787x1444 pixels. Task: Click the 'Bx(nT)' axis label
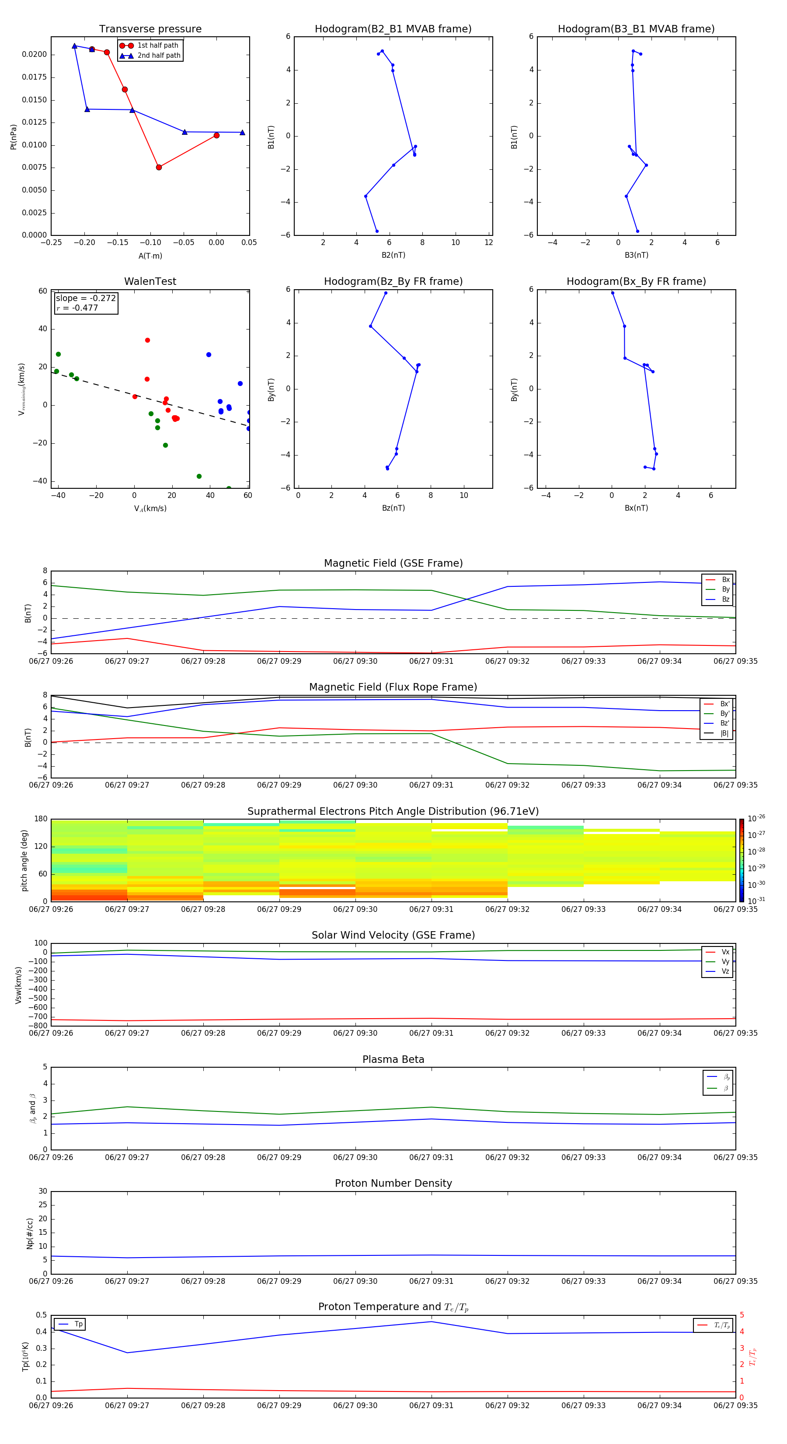(636, 508)
